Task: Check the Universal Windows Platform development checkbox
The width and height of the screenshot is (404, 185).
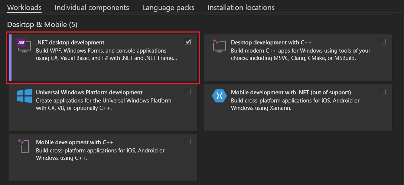Action: 188,92
